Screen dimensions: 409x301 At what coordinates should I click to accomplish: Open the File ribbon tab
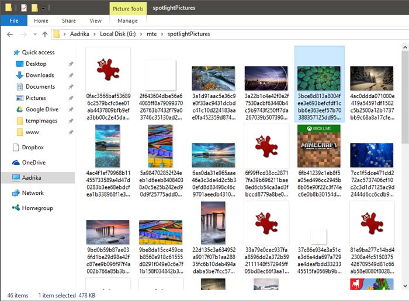[14, 20]
